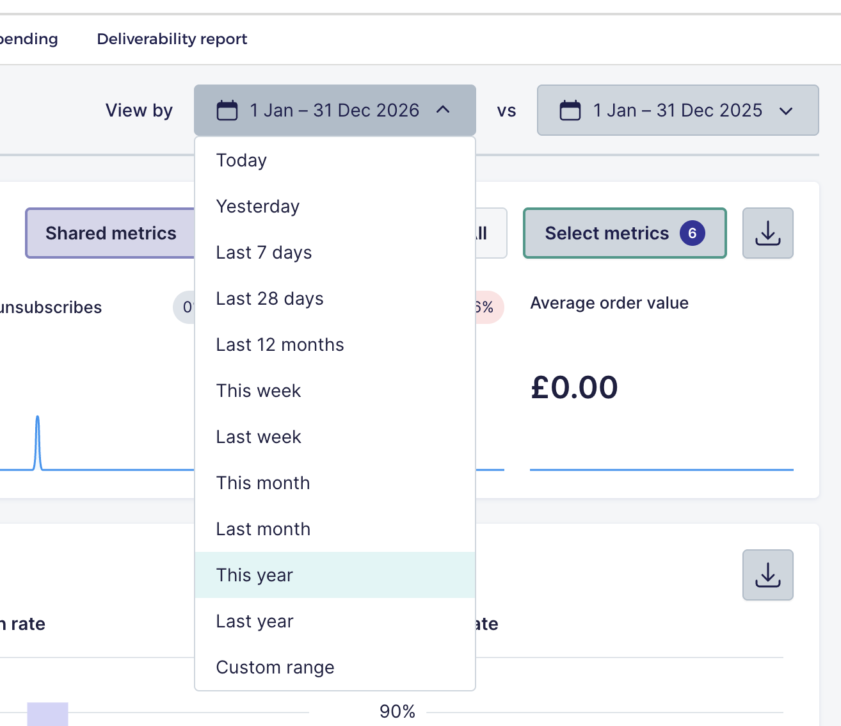This screenshot has height=726, width=841.
Task: Open the Deliverability report tab
Action: coord(172,39)
